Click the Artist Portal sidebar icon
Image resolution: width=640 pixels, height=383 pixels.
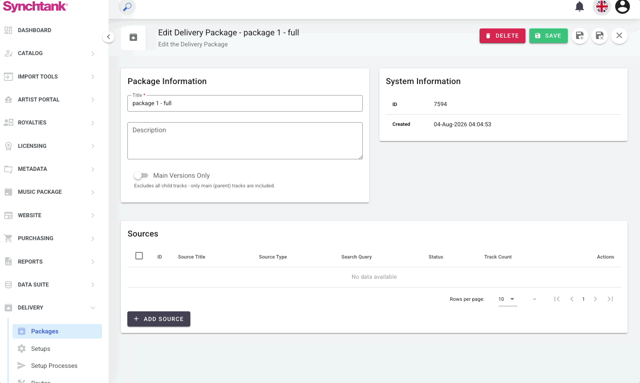point(8,100)
